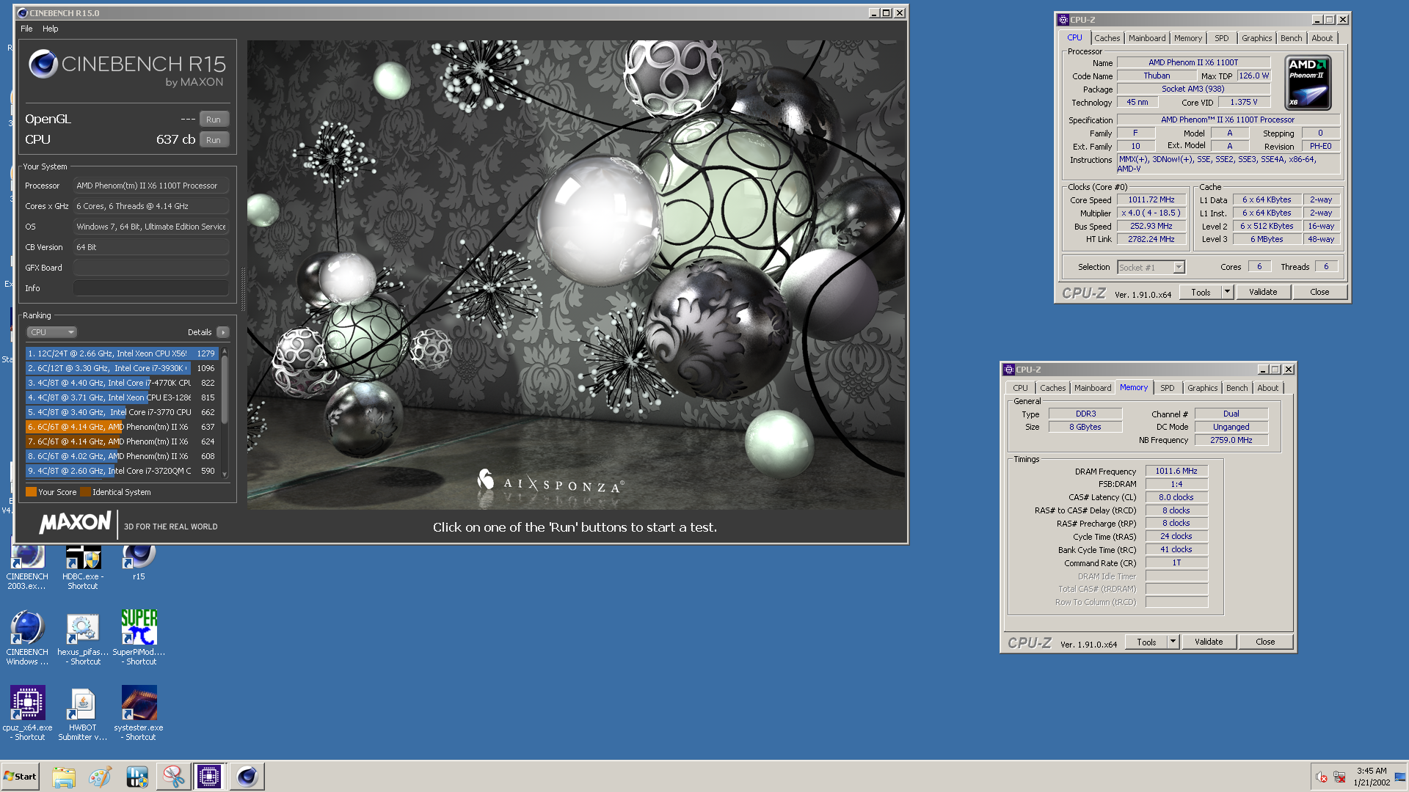This screenshot has width=1409, height=792.
Task: Open the file explorer taskbar icon
Action: click(x=64, y=777)
